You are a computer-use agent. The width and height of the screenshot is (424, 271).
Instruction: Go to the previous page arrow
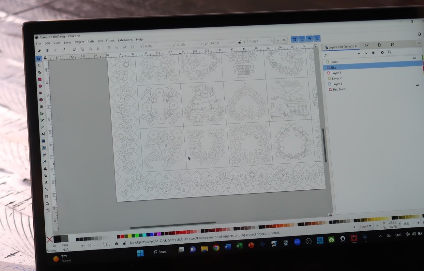pyautogui.click(x=355, y=227)
